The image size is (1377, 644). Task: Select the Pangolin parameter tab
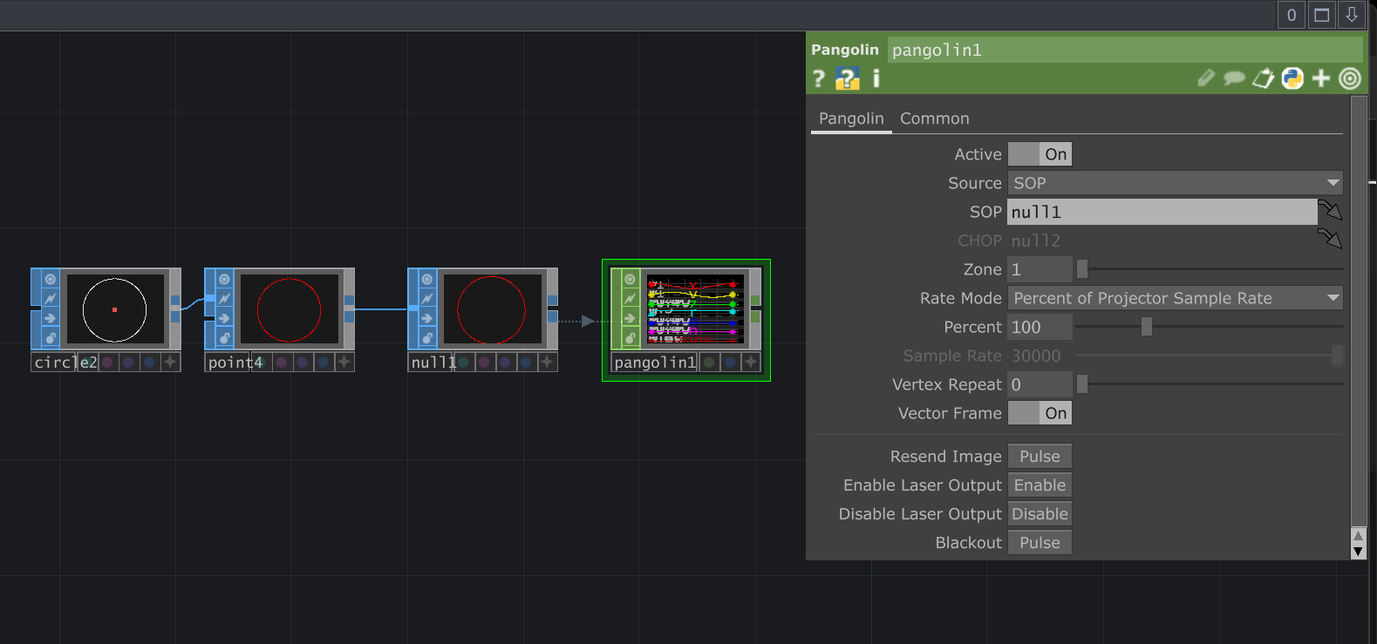pyautogui.click(x=851, y=119)
